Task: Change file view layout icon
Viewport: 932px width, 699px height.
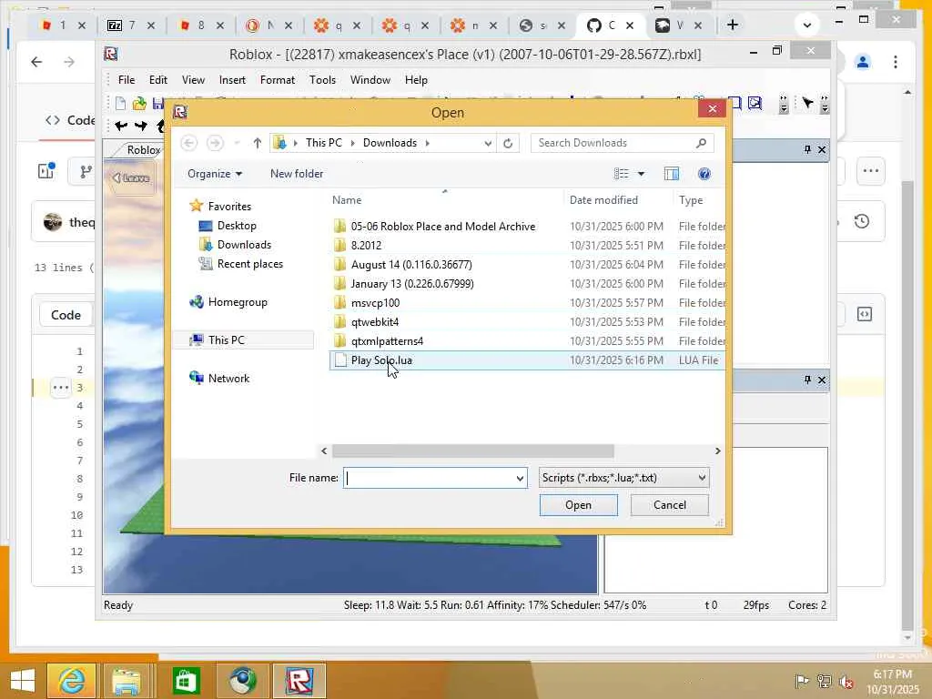Action: pos(622,174)
